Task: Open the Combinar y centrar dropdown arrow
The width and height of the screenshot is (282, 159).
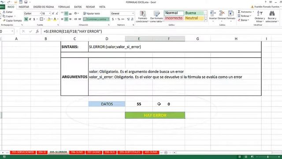Action: (108, 19)
